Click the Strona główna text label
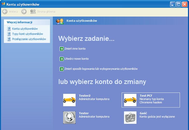This screenshot has height=130, width=189. [x=46, y=12]
